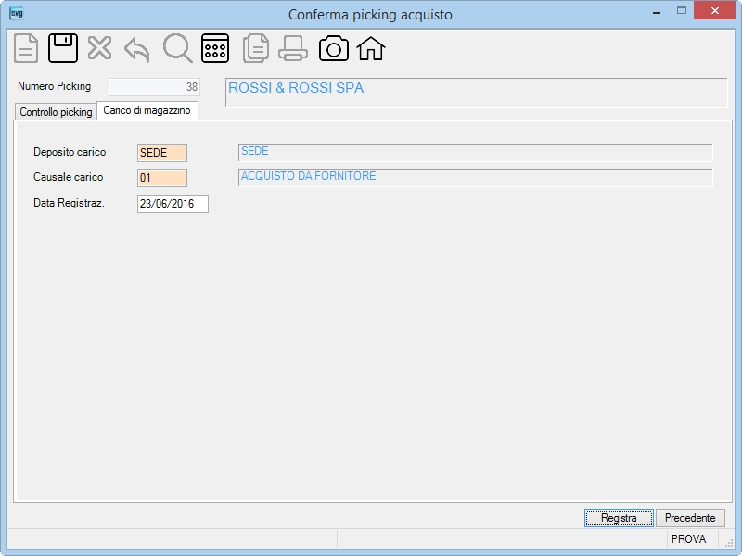
Task: Click the Registra button
Action: click(x=619, y=518)
